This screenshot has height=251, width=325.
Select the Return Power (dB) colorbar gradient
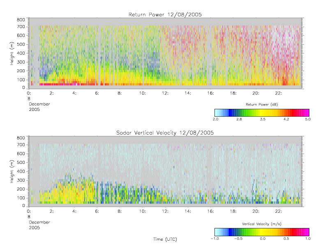[x=262, y=113]
